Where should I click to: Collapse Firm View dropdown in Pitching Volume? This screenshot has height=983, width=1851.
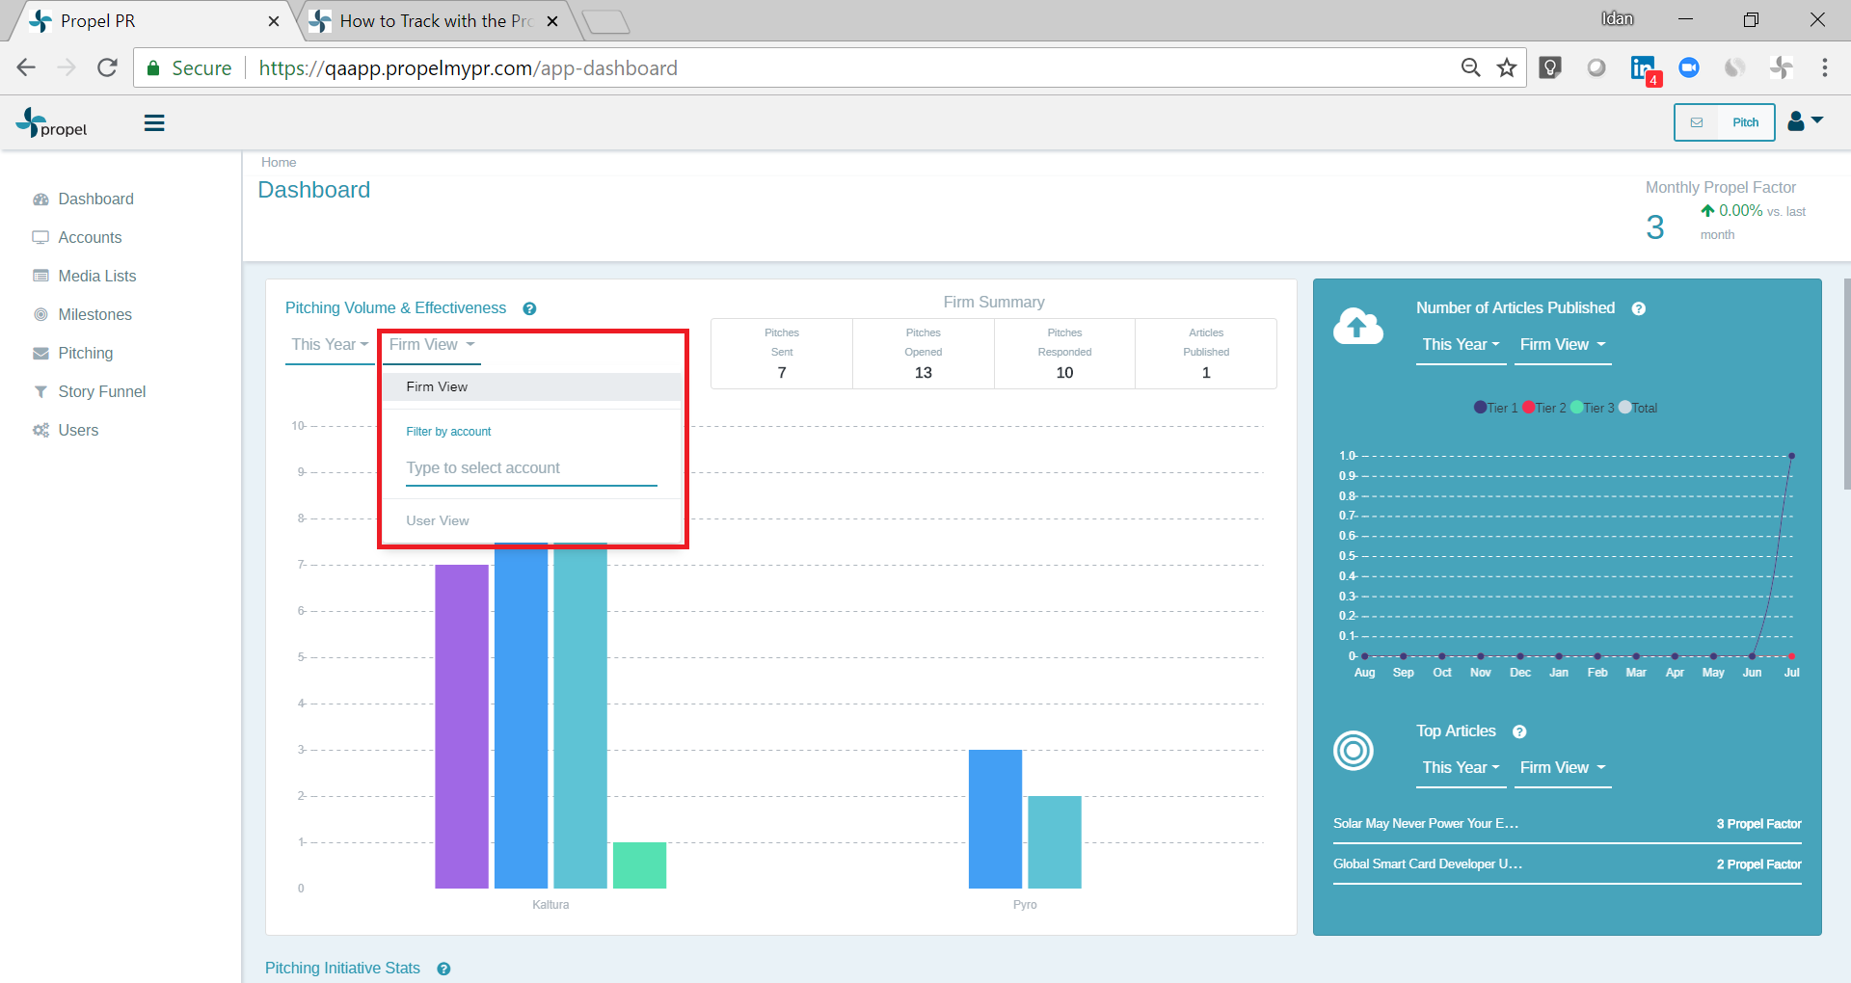tap(432, 345)
